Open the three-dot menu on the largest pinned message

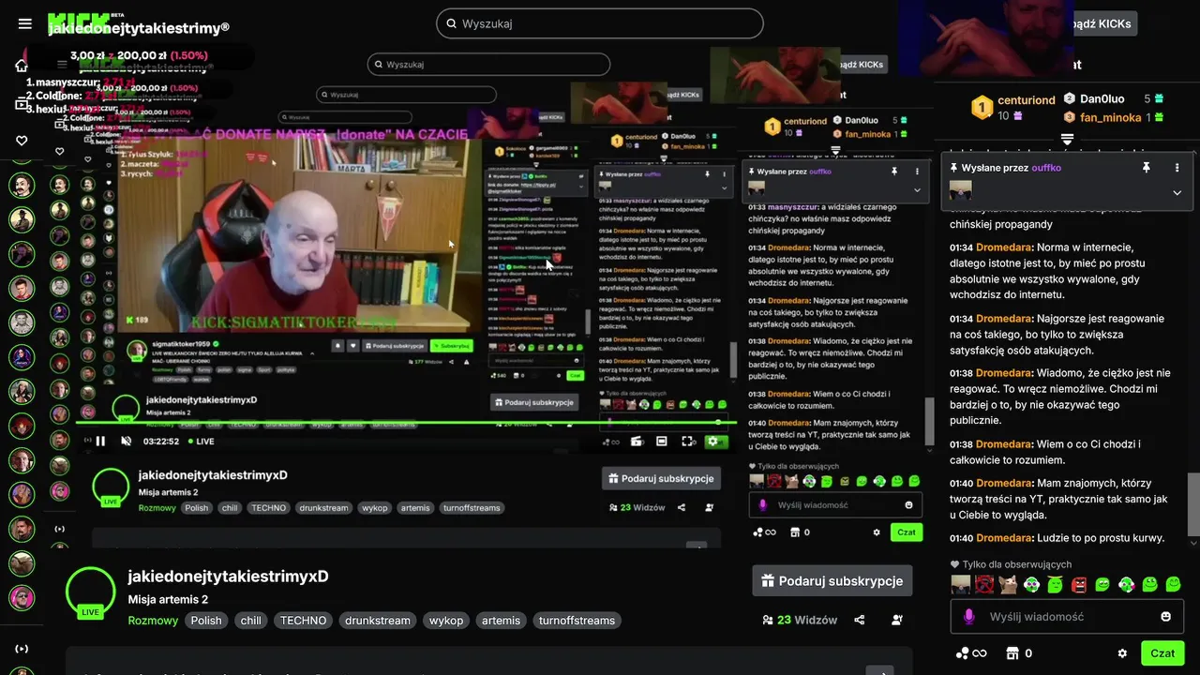(1177, 167)
